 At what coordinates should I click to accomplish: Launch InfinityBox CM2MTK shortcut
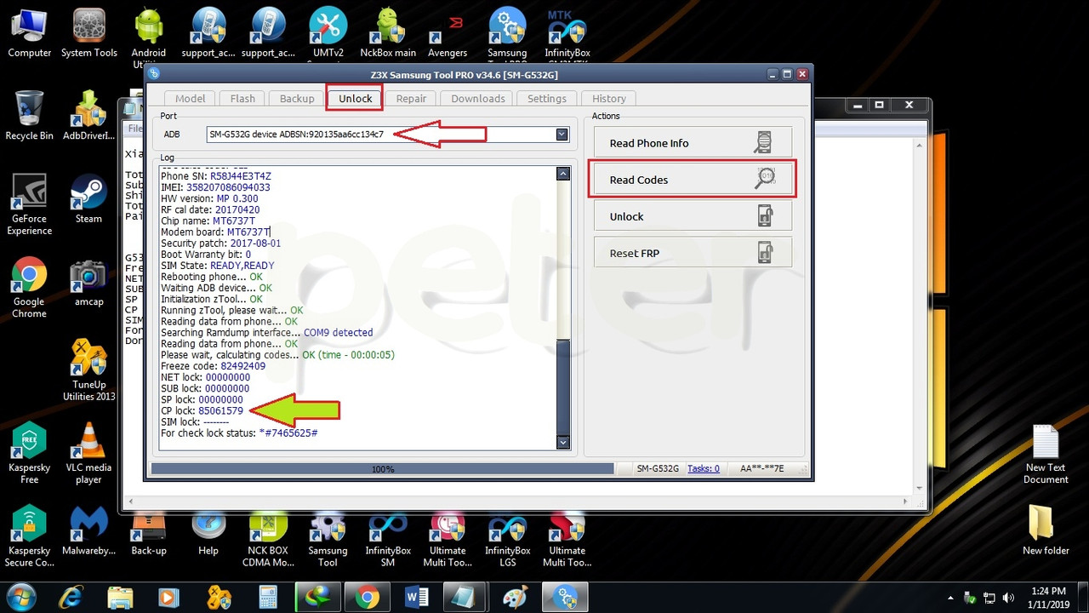pos(567,32)
